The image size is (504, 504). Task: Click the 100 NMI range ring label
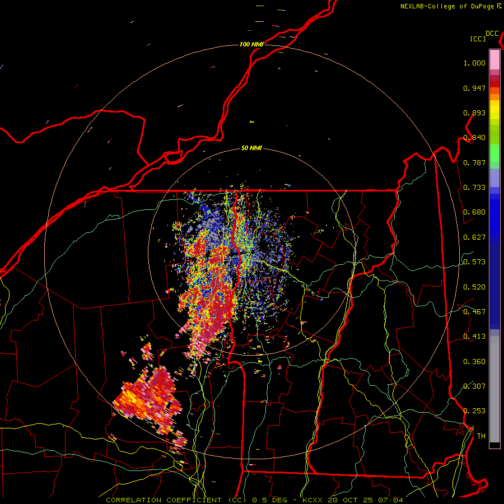[x=251, y=44]
